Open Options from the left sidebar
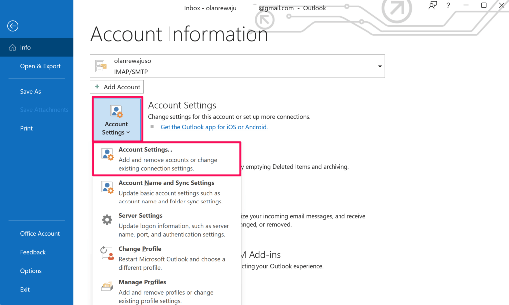The width and height of the screenshot is (509, 305). [31, 271]
